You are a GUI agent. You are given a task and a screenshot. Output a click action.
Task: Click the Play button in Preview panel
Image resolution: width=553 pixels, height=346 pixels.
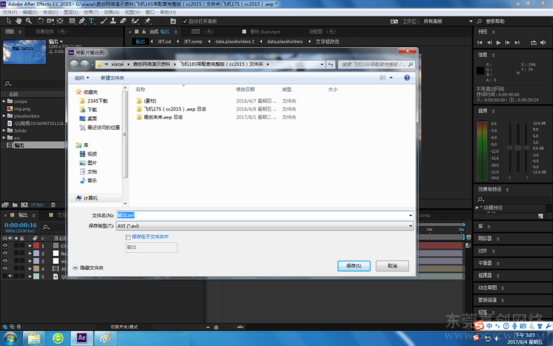498,42
